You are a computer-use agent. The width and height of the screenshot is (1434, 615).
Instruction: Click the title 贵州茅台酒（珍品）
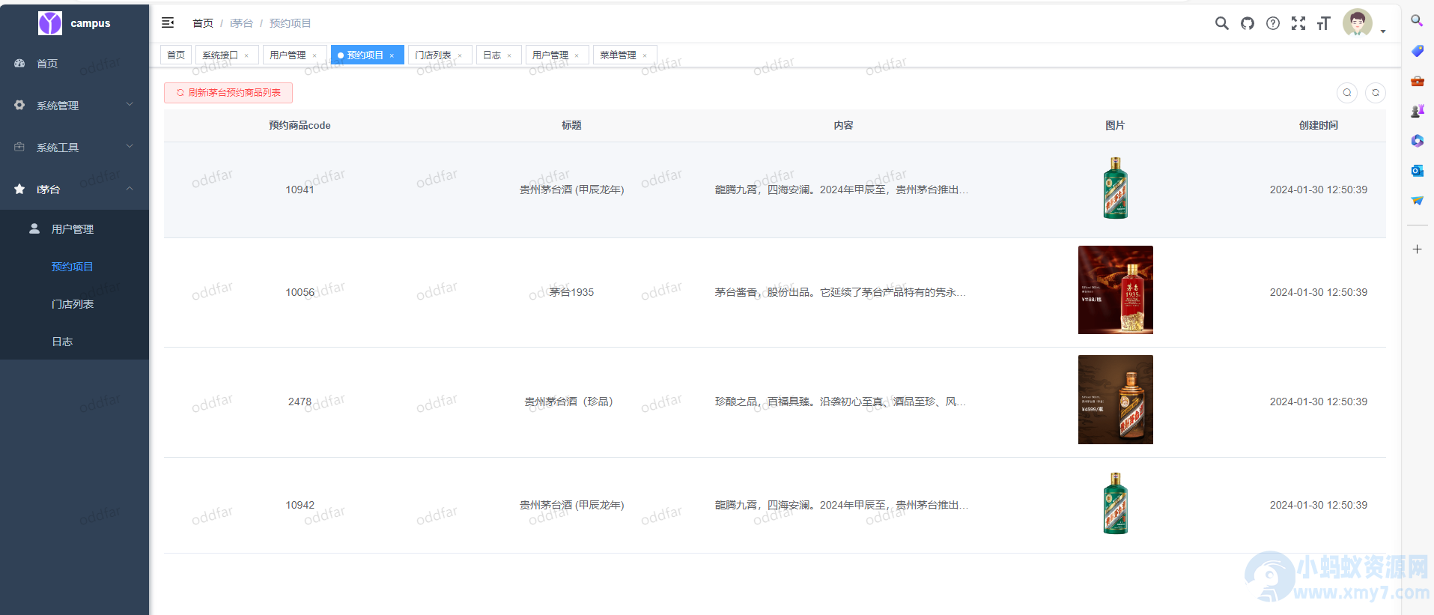[571, 402]
